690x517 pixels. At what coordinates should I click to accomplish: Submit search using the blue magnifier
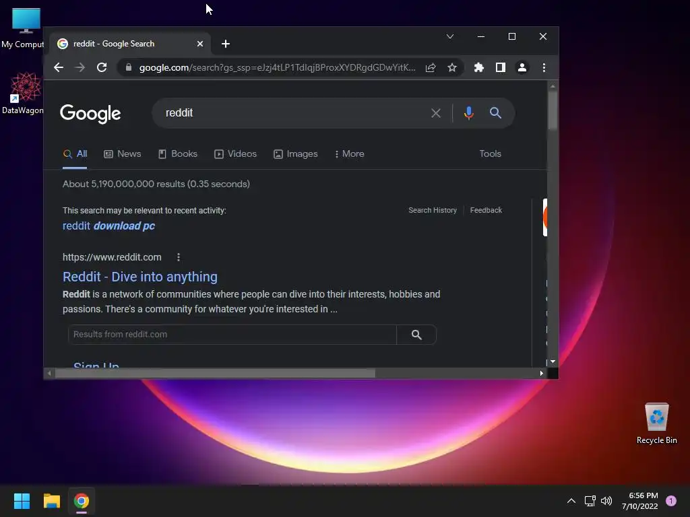click(x=495, y=113)
